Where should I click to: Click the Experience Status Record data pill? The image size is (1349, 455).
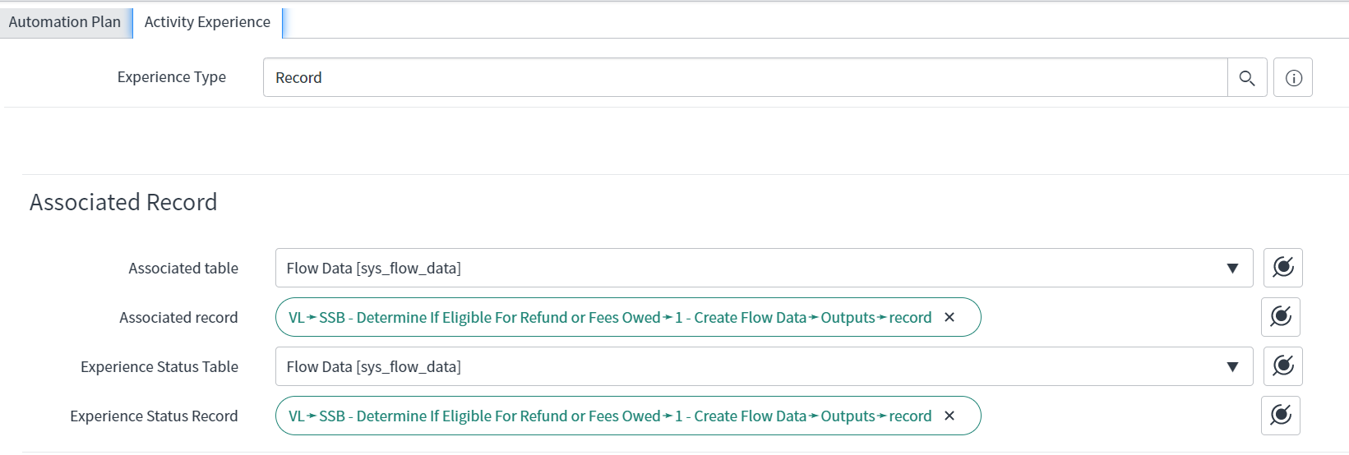coord(610,416)
